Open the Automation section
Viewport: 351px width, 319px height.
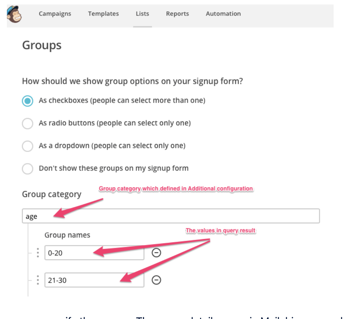(223, 14)
